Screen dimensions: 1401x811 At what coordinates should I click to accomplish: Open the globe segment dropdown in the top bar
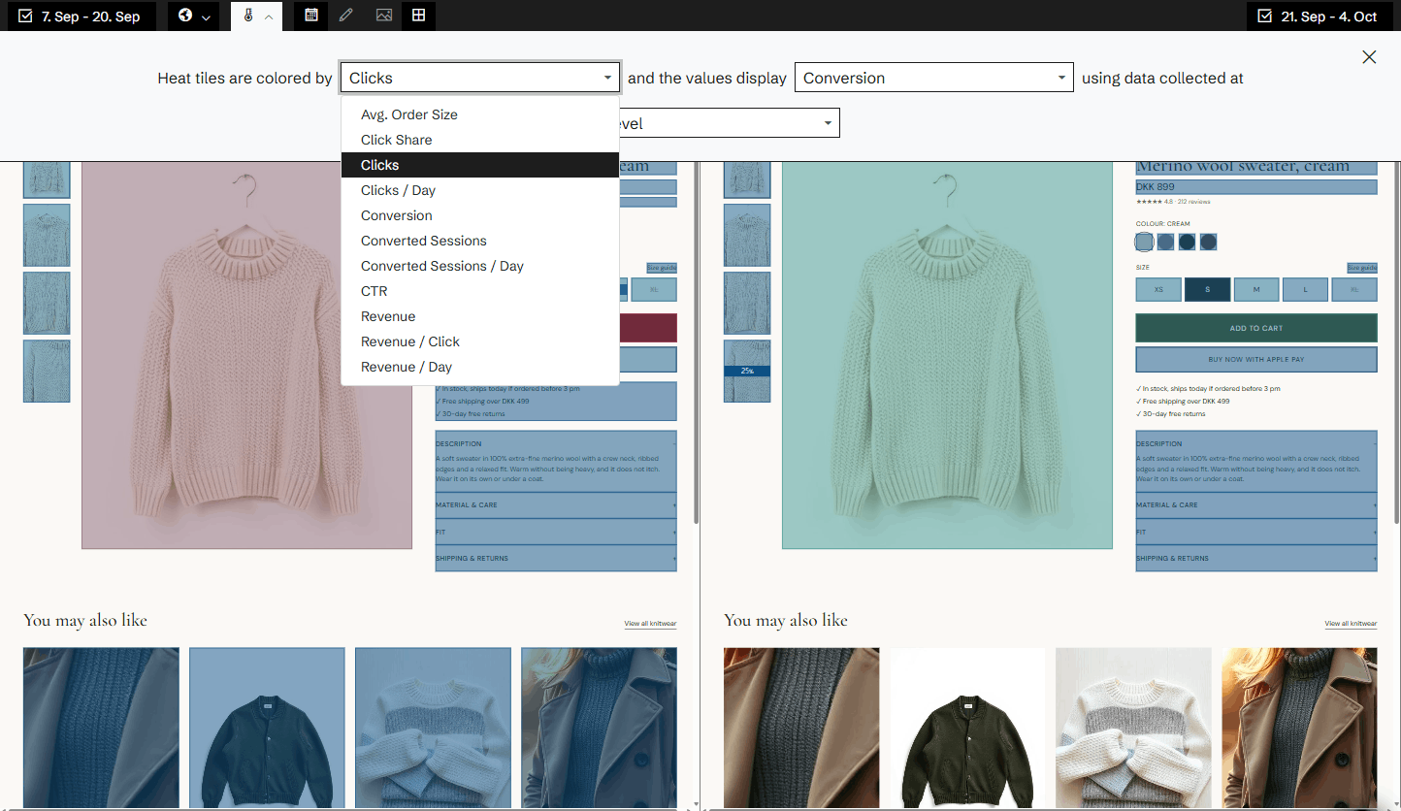(x=194, y=16)
